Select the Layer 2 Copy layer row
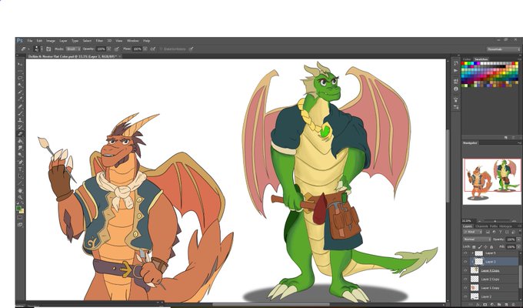Viewport: 523px width, 308px height. 491,279
